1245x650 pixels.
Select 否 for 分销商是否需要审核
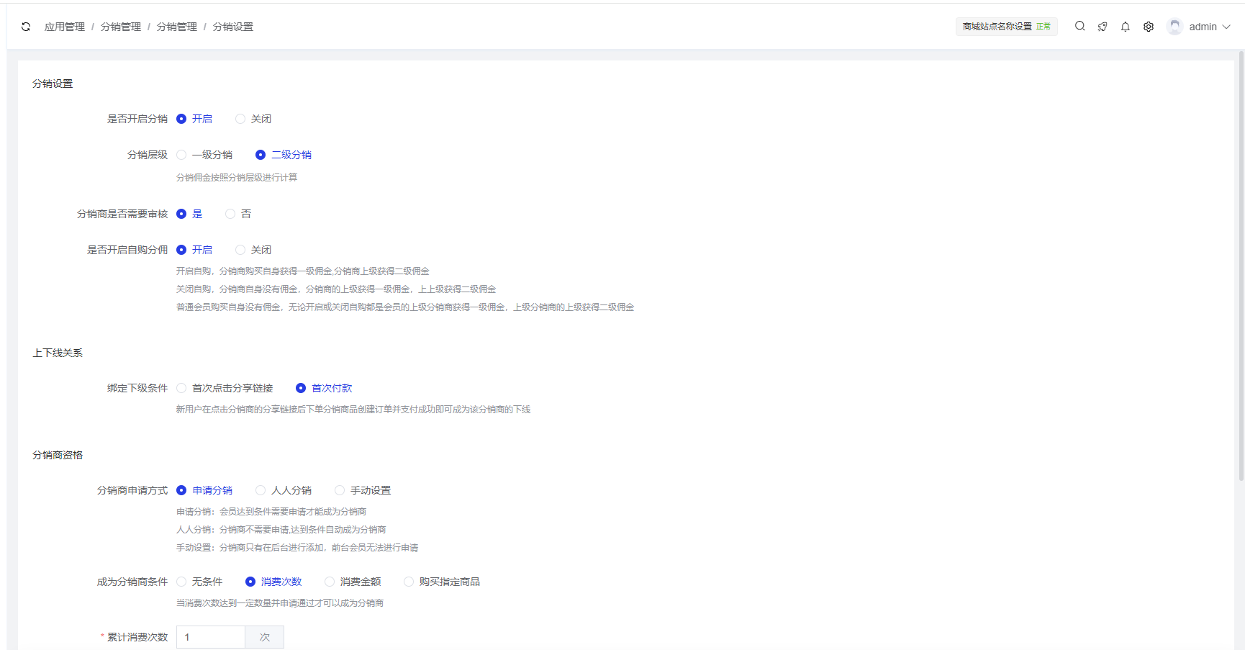(238, 214)
